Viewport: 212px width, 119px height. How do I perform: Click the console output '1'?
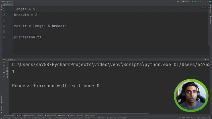coord(13,72)
